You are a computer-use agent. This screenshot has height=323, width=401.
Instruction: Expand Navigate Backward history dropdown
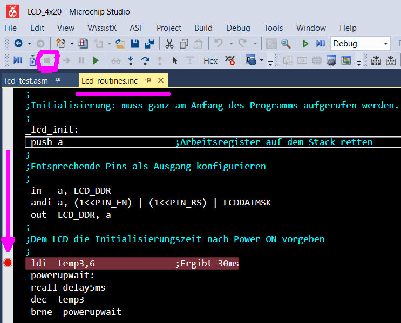[29, 44]
